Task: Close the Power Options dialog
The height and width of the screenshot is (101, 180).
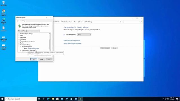Action: [x=51, y=17]
